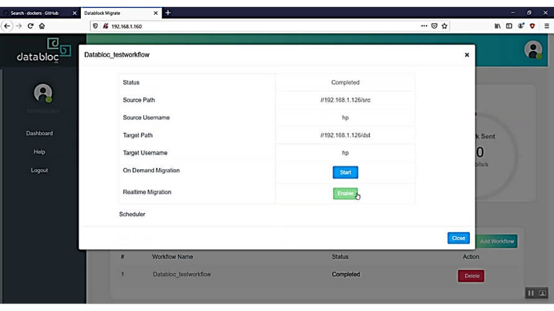
Task: Reload the current browser page
Action: (x=31, y=26)
